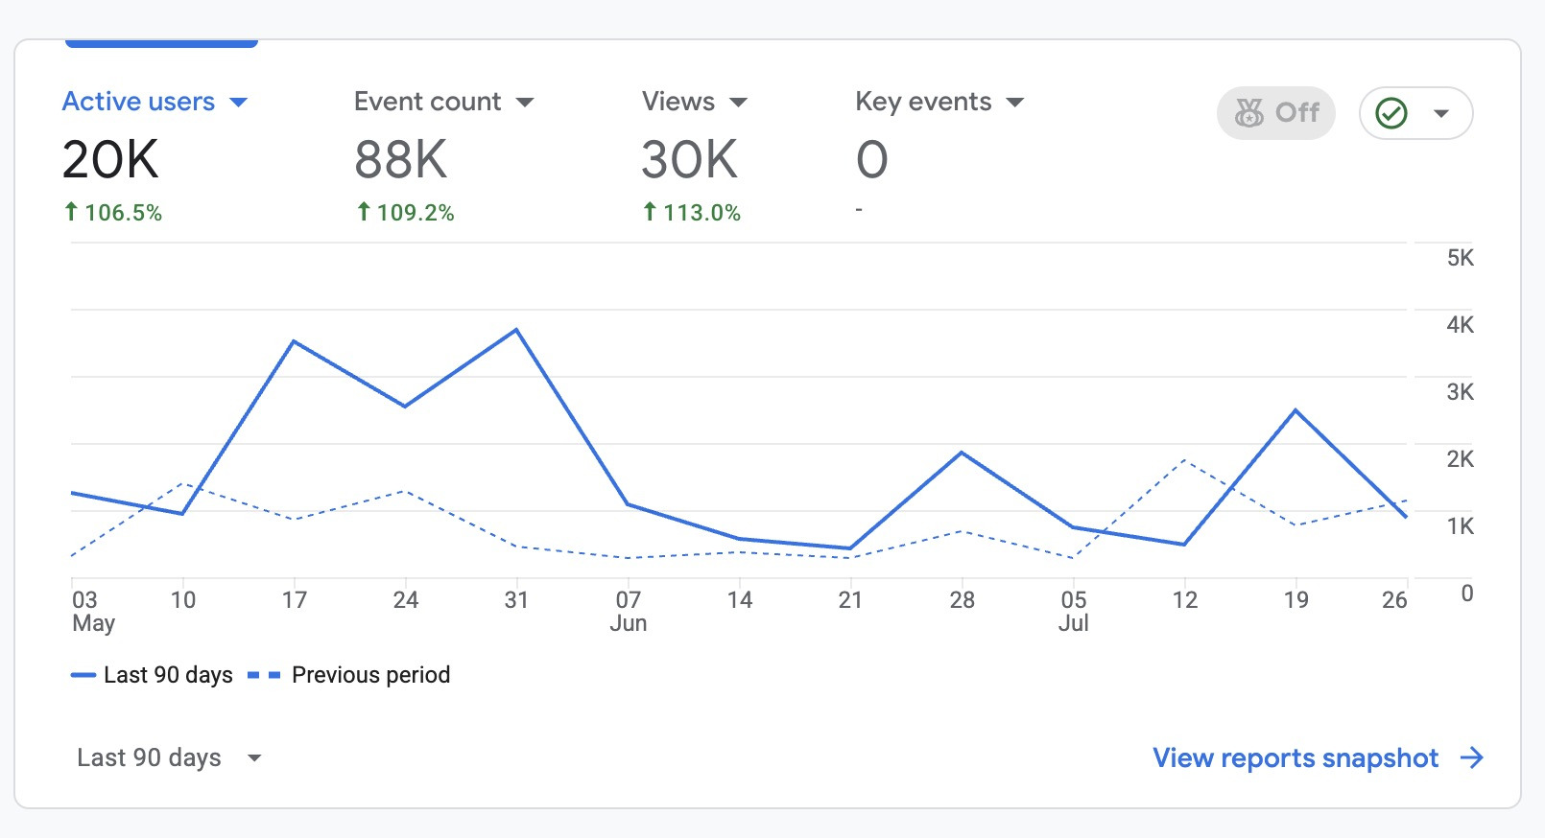Click the green checkmark data quality icon

coord(1391,113)
